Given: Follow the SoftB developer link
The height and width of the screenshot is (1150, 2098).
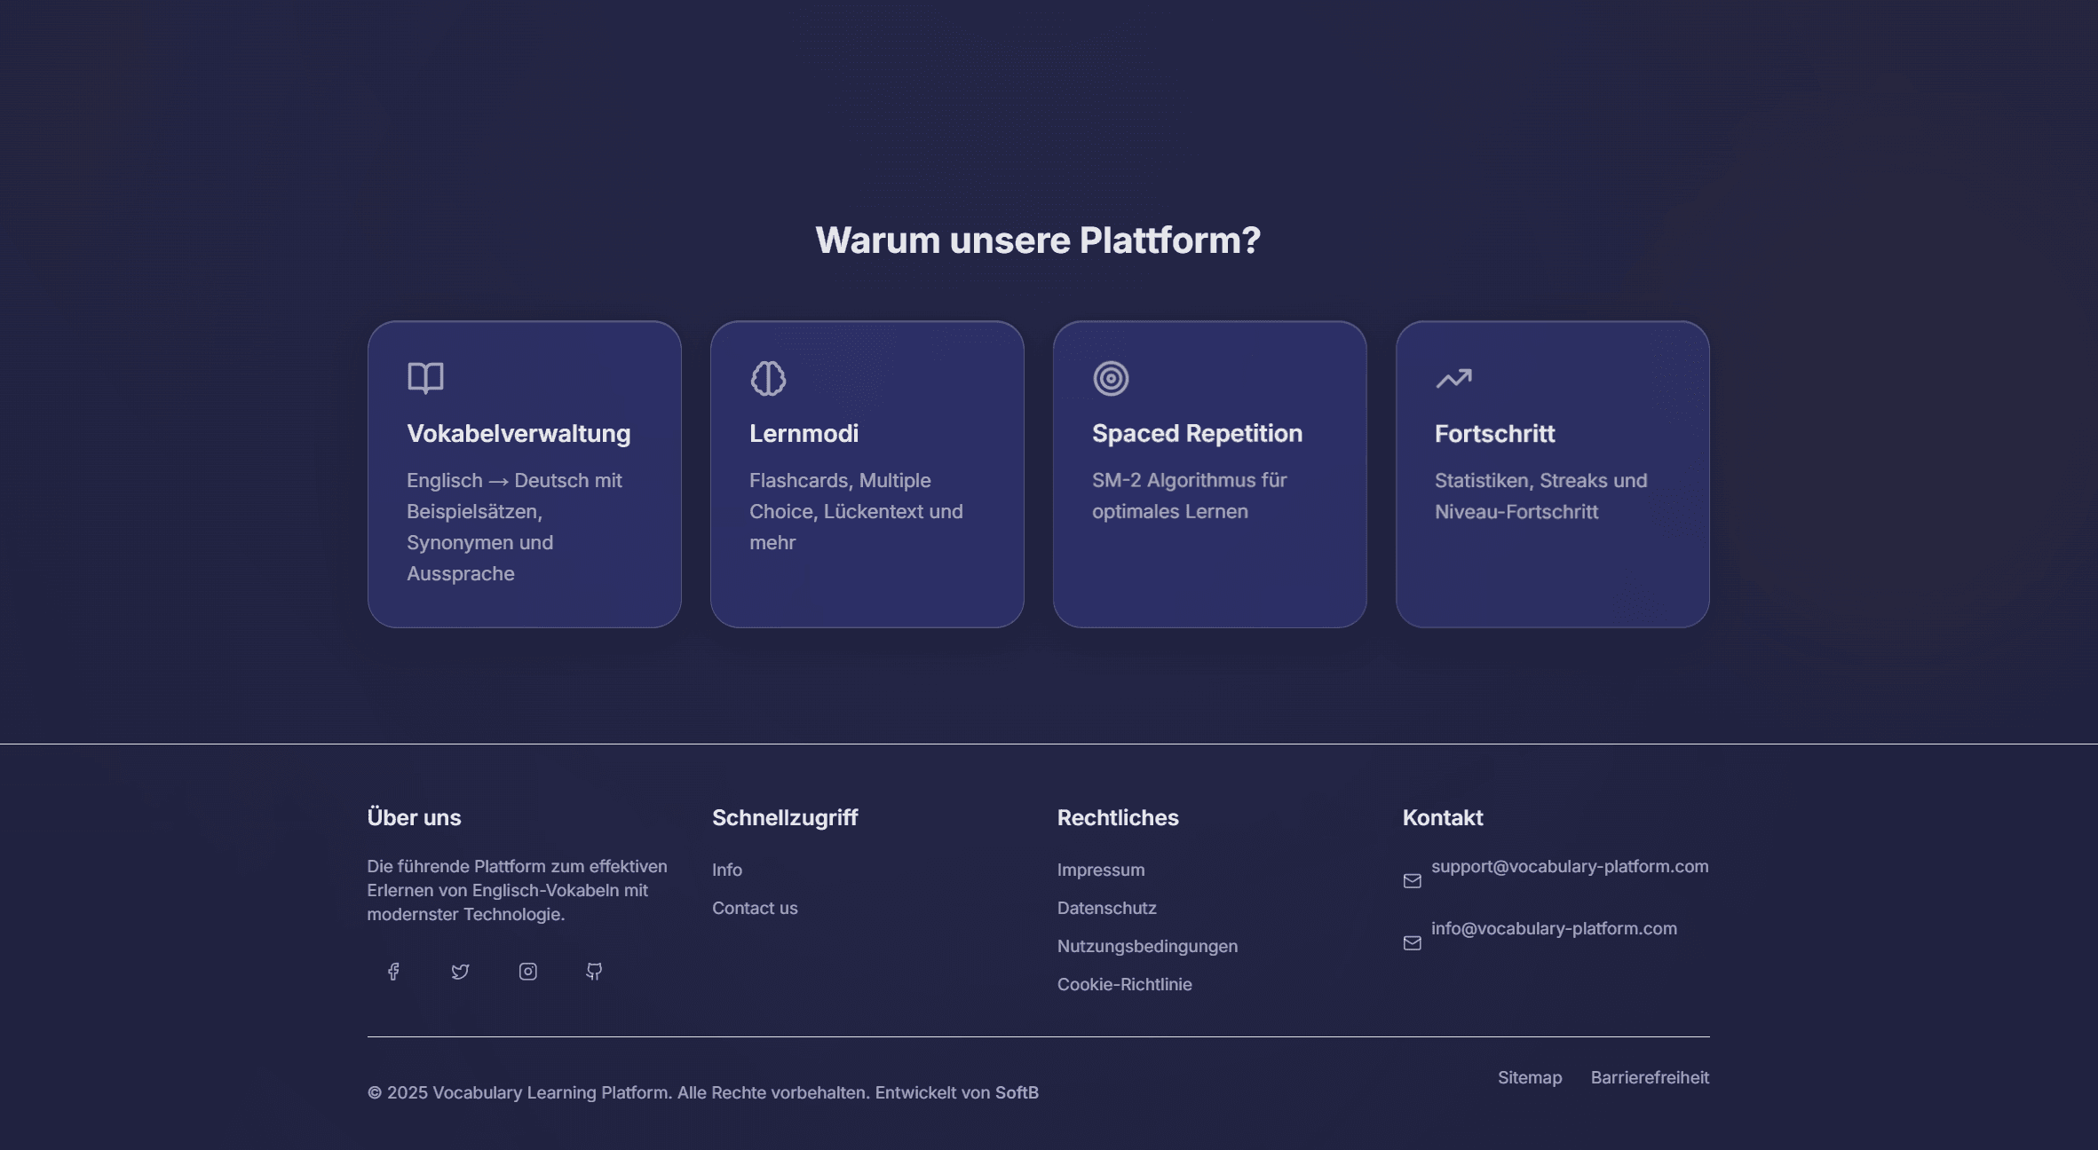Looking at the screenshot, I should pos(1016,1093).
